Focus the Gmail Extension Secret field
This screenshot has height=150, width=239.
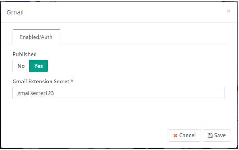118,93
